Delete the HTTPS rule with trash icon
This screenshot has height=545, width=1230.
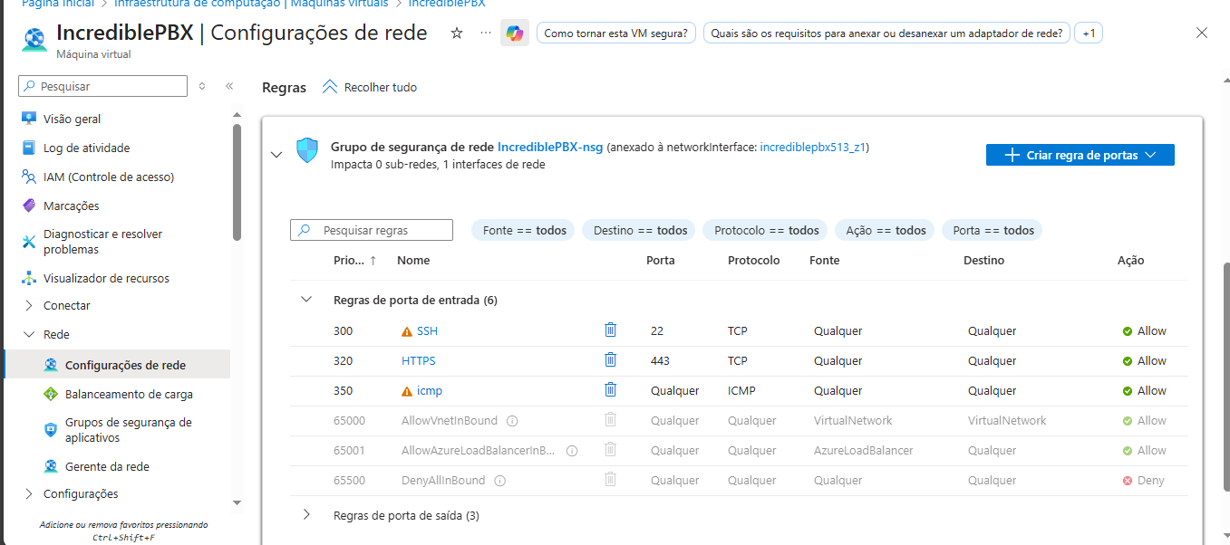(x=610, y=360)
